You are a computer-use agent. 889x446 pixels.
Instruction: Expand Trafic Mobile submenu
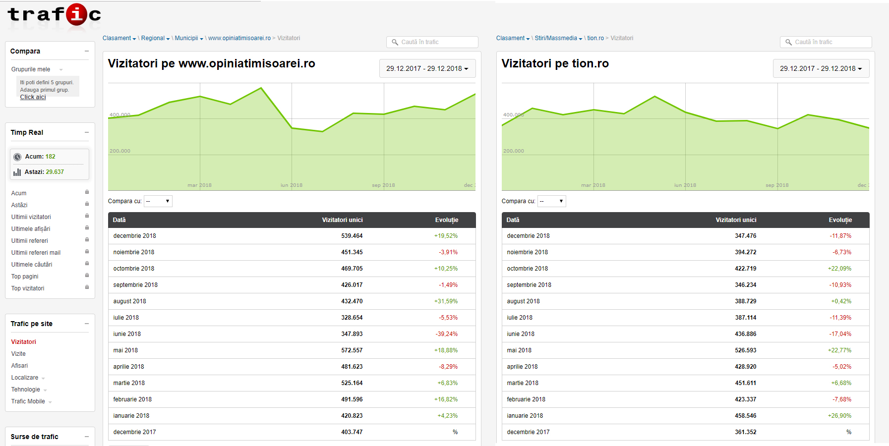50,402
